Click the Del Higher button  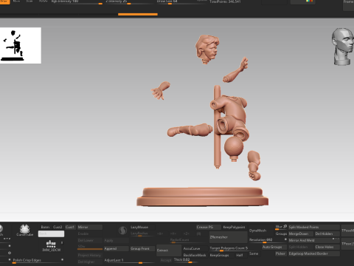tap(90, 262)
